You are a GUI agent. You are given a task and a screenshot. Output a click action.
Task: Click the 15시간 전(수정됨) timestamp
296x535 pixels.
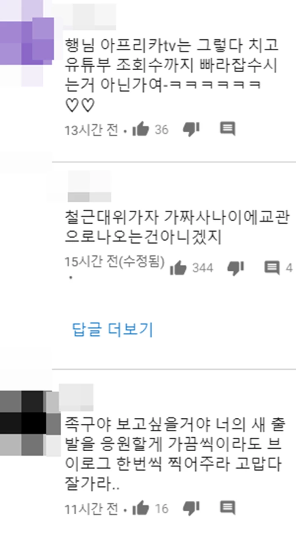coord(115,262)
